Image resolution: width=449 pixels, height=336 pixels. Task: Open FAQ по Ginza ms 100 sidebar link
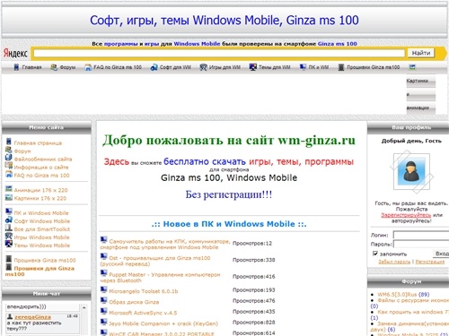[41, 176]
